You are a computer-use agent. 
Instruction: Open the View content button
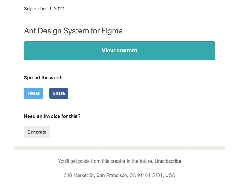tap(119, 51)
